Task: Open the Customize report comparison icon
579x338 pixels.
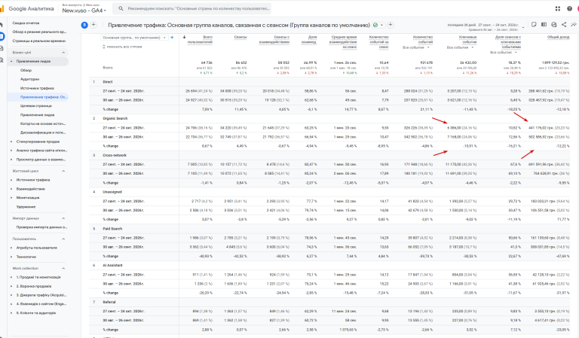Action: (553, 25)
